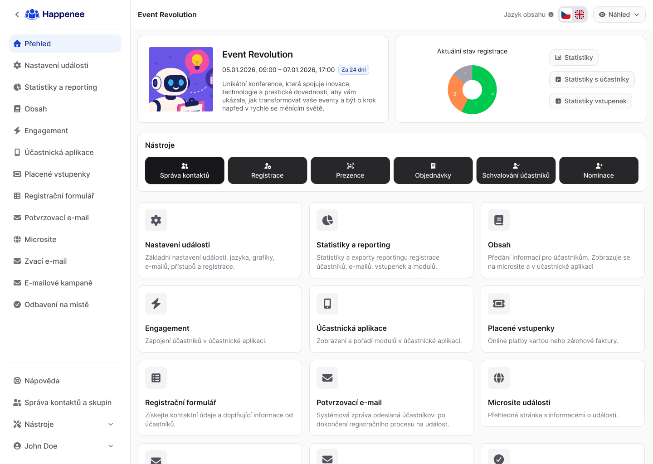Click the info icon next to Jazyk obsahu
Viewport: 653px width, 464px height.
coord(551,14)
